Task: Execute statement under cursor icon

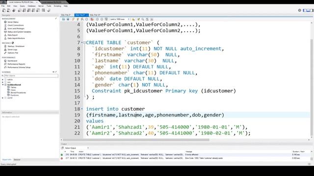Action: coord(78,20)
